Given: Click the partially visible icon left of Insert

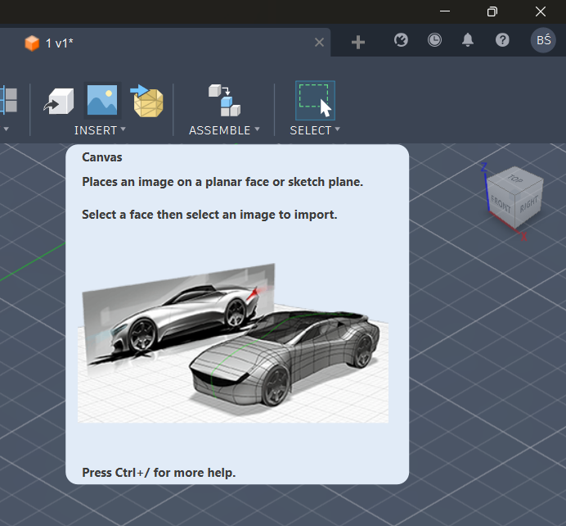Looking at the screenshot, I should (9, 101).
